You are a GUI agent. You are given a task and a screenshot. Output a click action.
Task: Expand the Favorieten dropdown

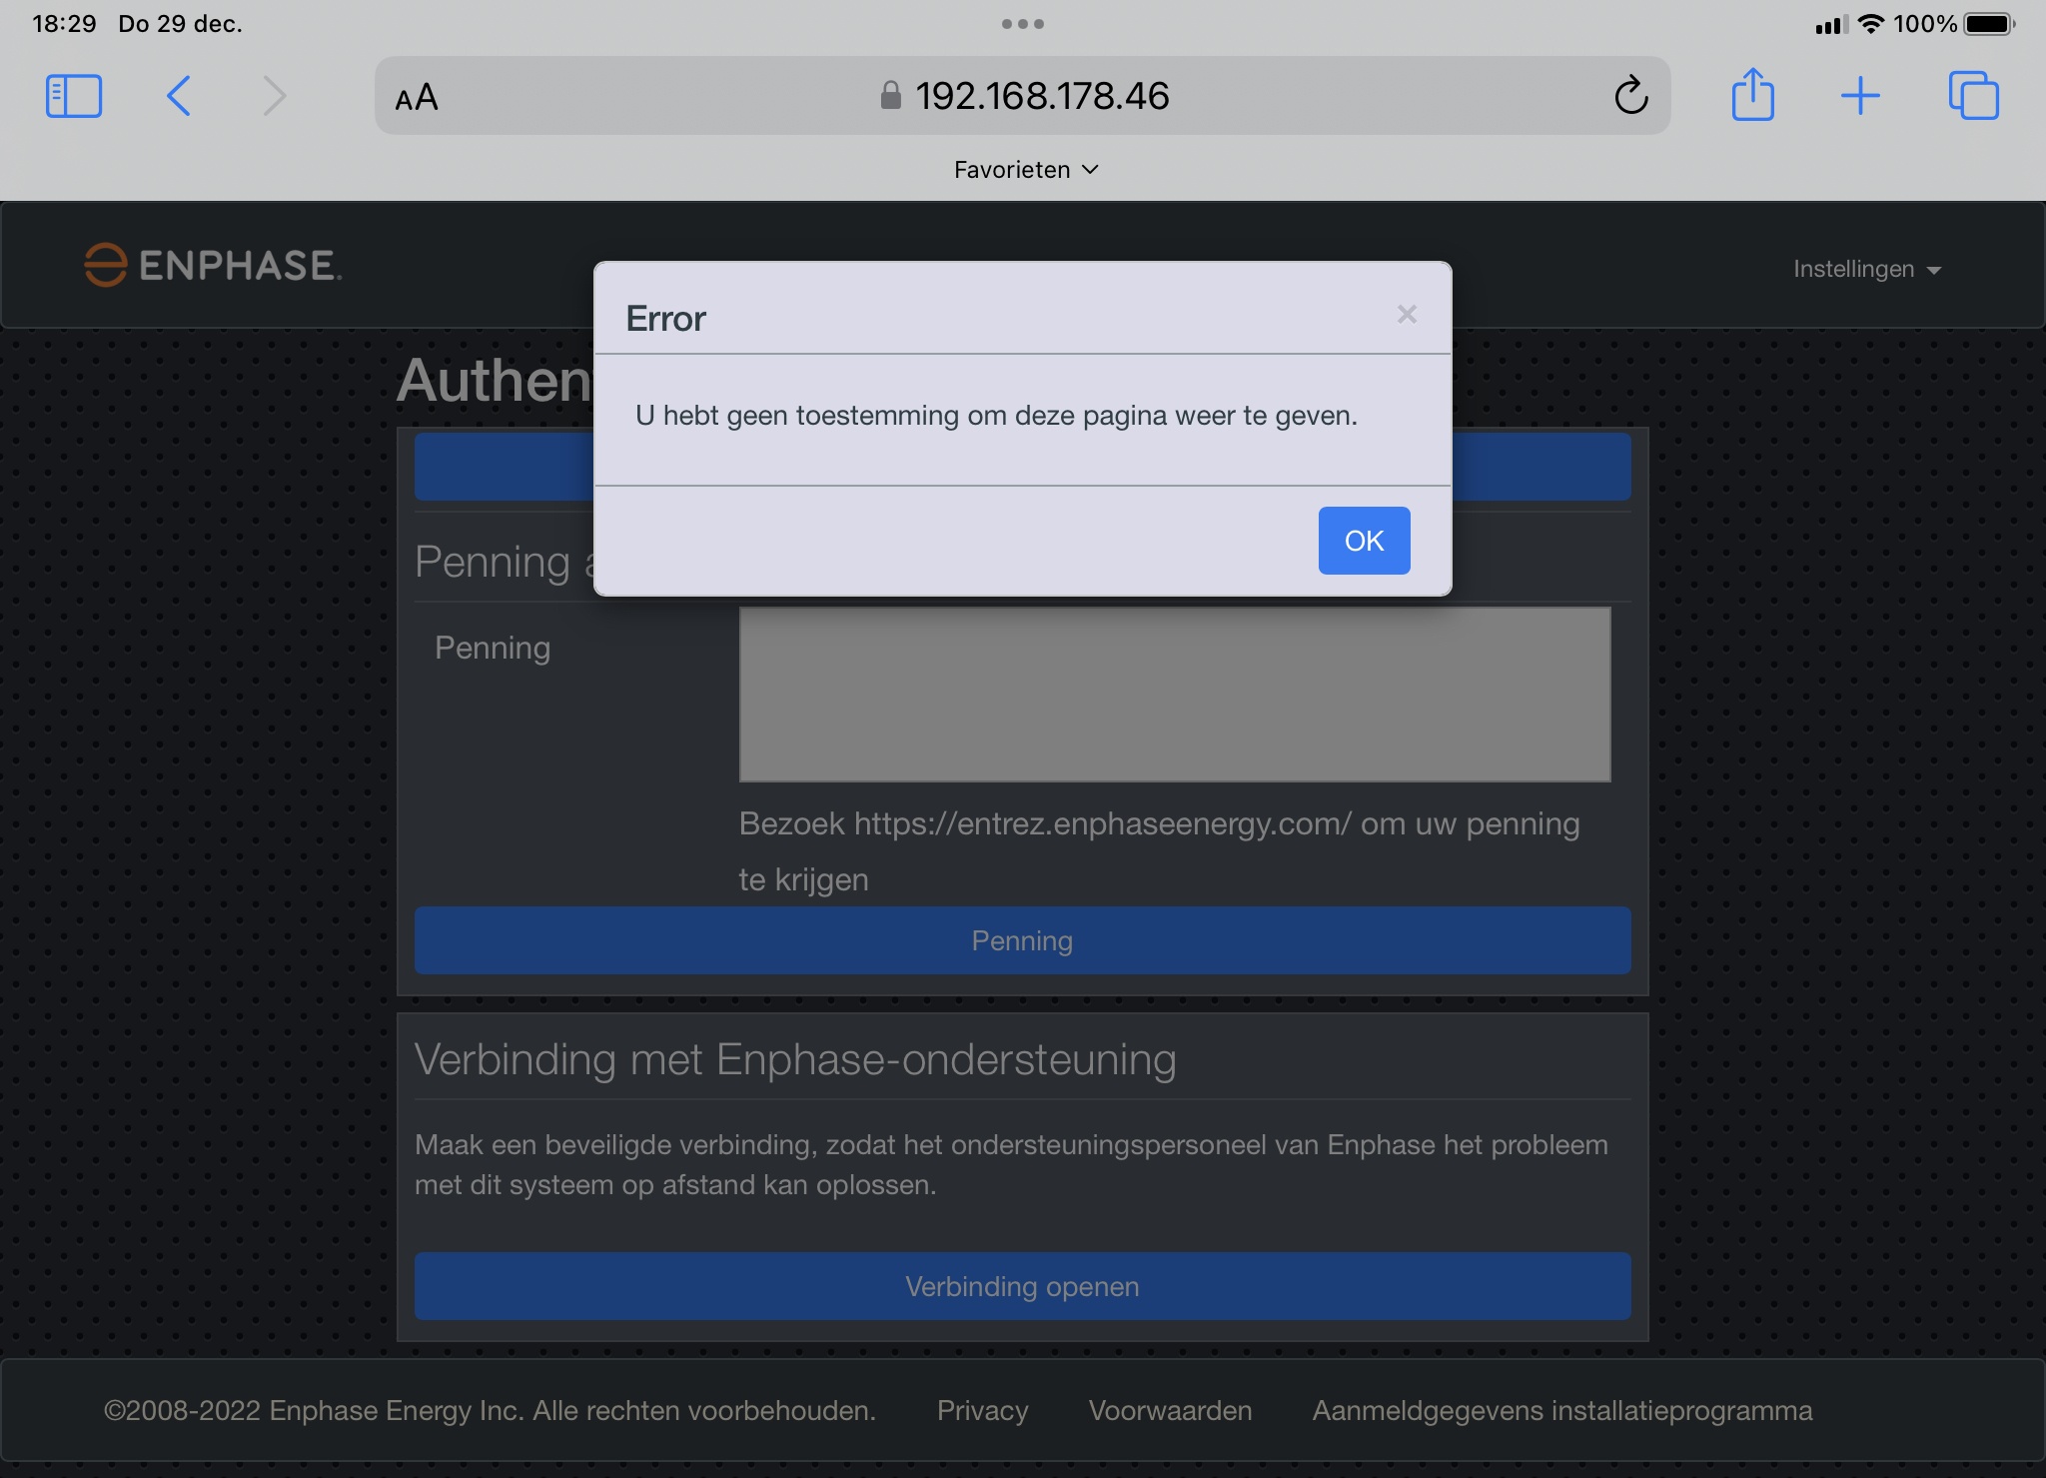1025,170
